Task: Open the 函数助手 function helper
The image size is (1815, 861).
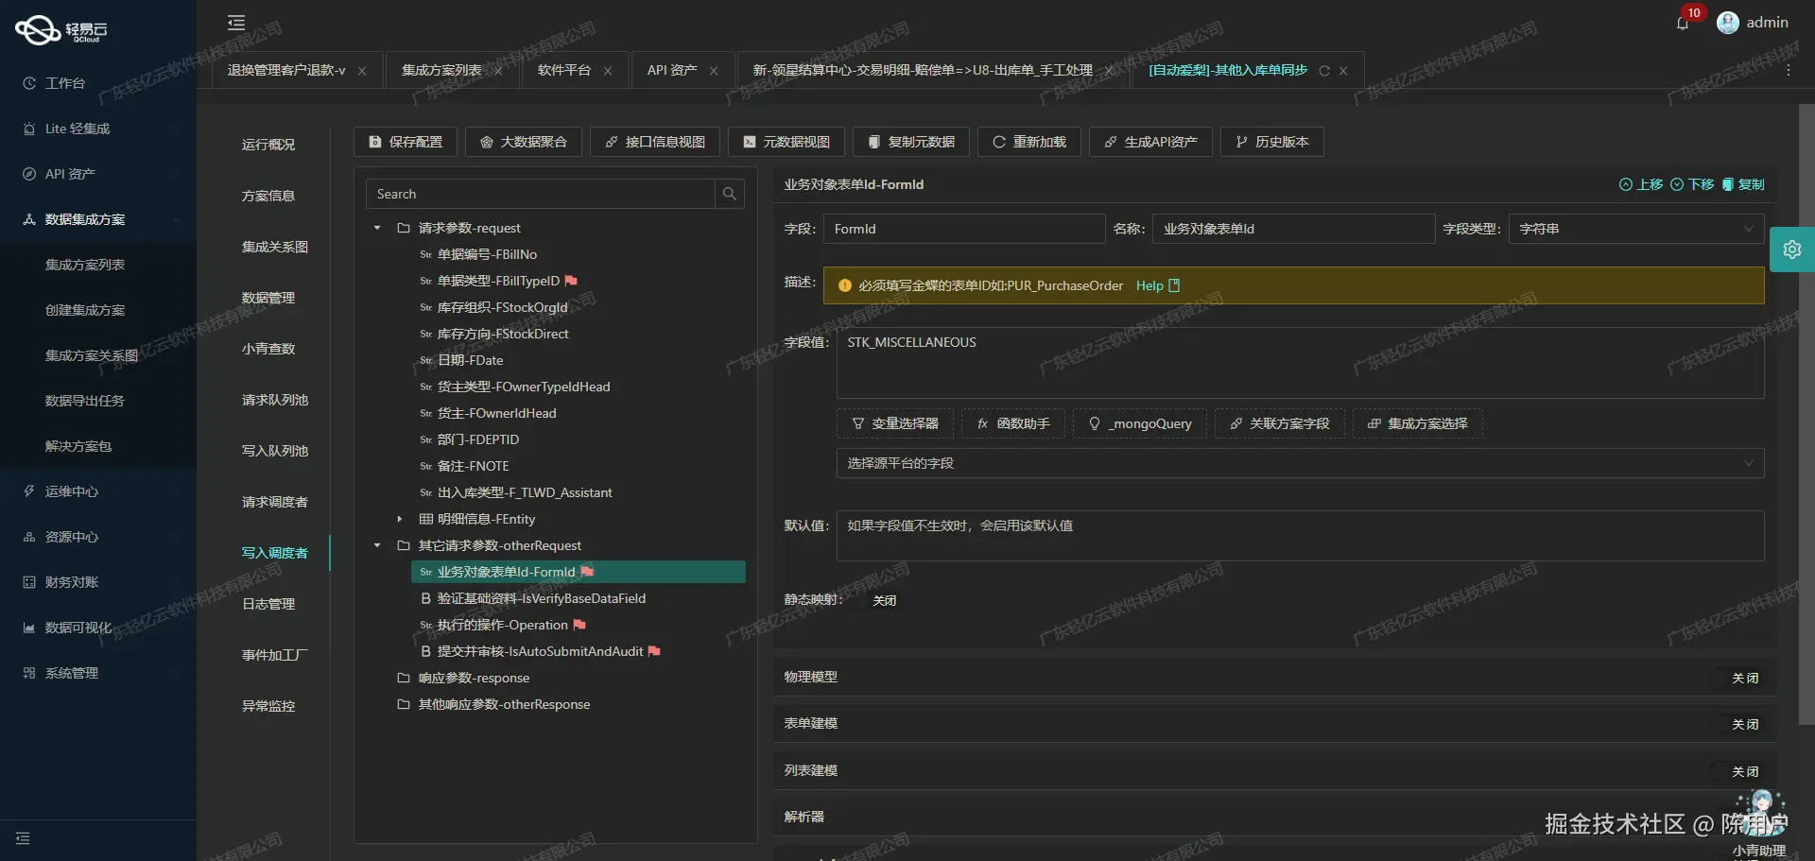Action: [x=1011, y=423]
